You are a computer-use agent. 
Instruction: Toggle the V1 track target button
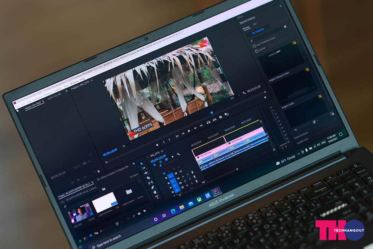point(170,176)
